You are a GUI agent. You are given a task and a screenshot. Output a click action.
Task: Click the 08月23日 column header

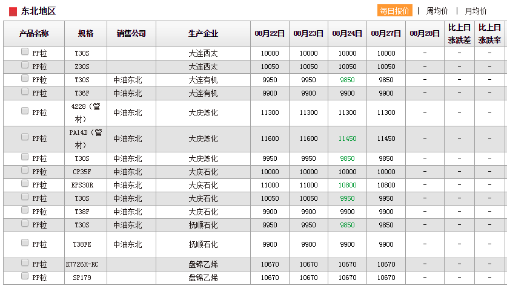[x=308, y=34]
